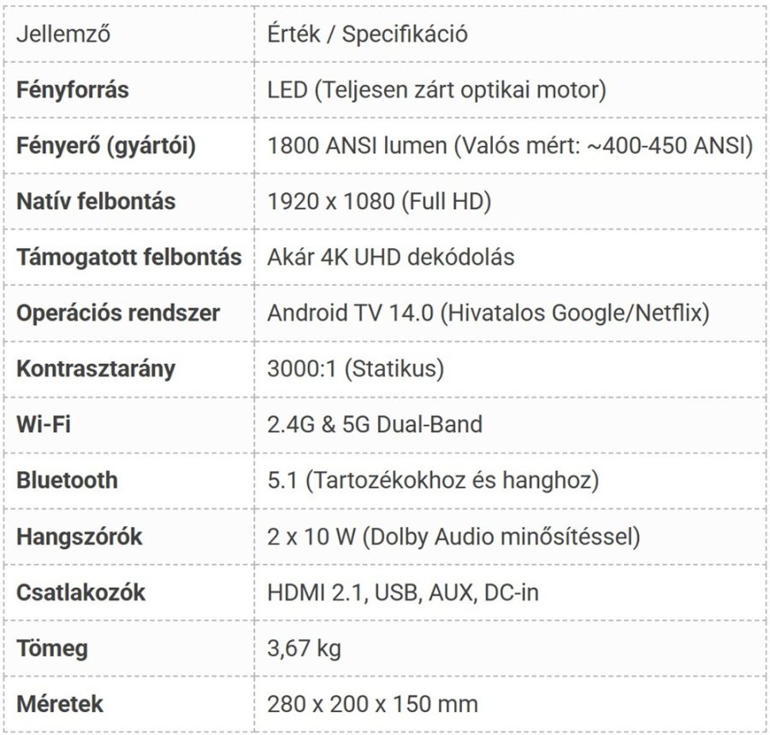Click the HDMI 2.1, USB, AUX value
This screenshot has height=735, width=770.
403,592
